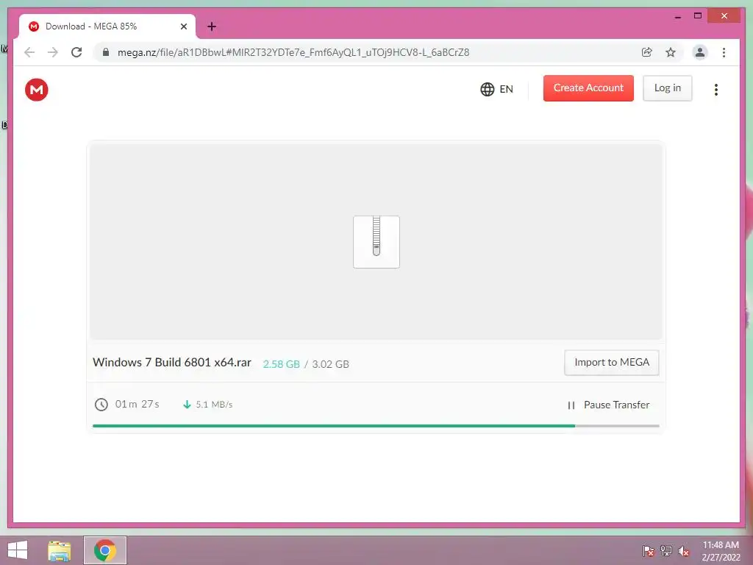This screenshot has width=753, height=565.
Task: Click the downloaded size 2.58 GB
Action: pos(282,364)
